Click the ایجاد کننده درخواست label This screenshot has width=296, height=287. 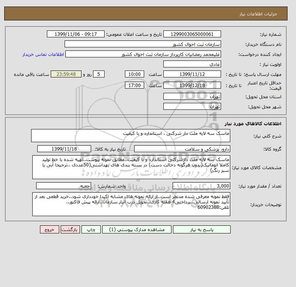[x=260, y=54]
